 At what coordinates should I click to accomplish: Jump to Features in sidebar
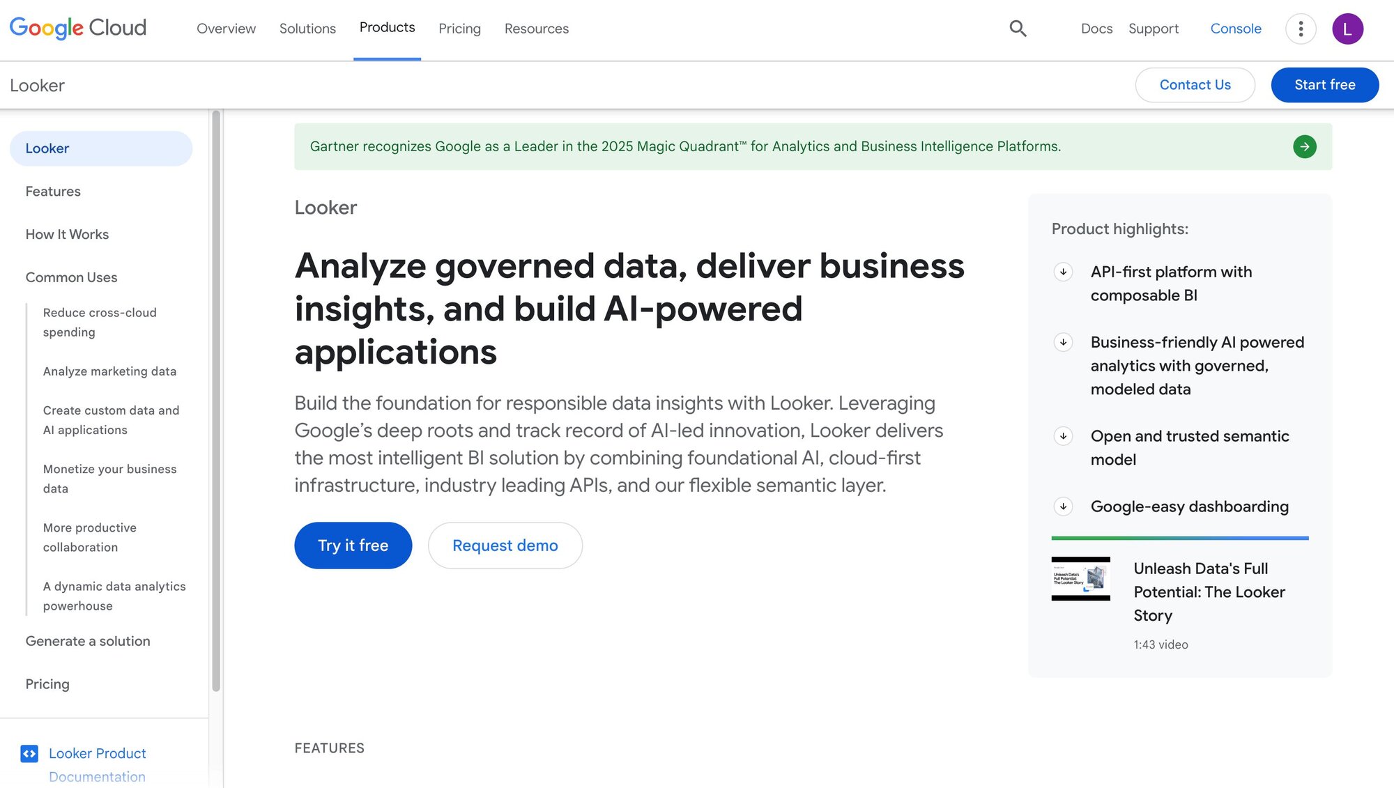53,192
